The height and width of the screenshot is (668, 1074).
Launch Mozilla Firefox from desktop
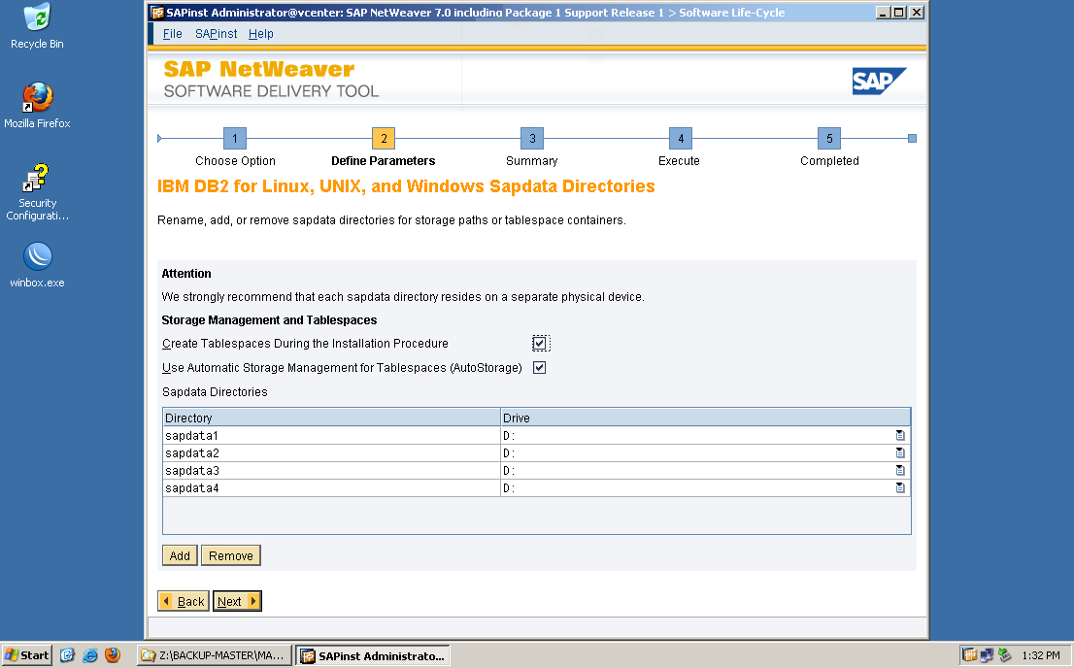(x=37, y=106)
